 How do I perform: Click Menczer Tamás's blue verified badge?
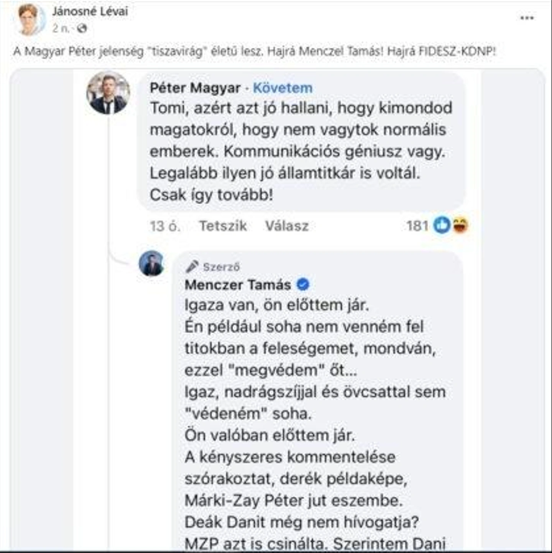pyautogui.click(x=303, y=284)
